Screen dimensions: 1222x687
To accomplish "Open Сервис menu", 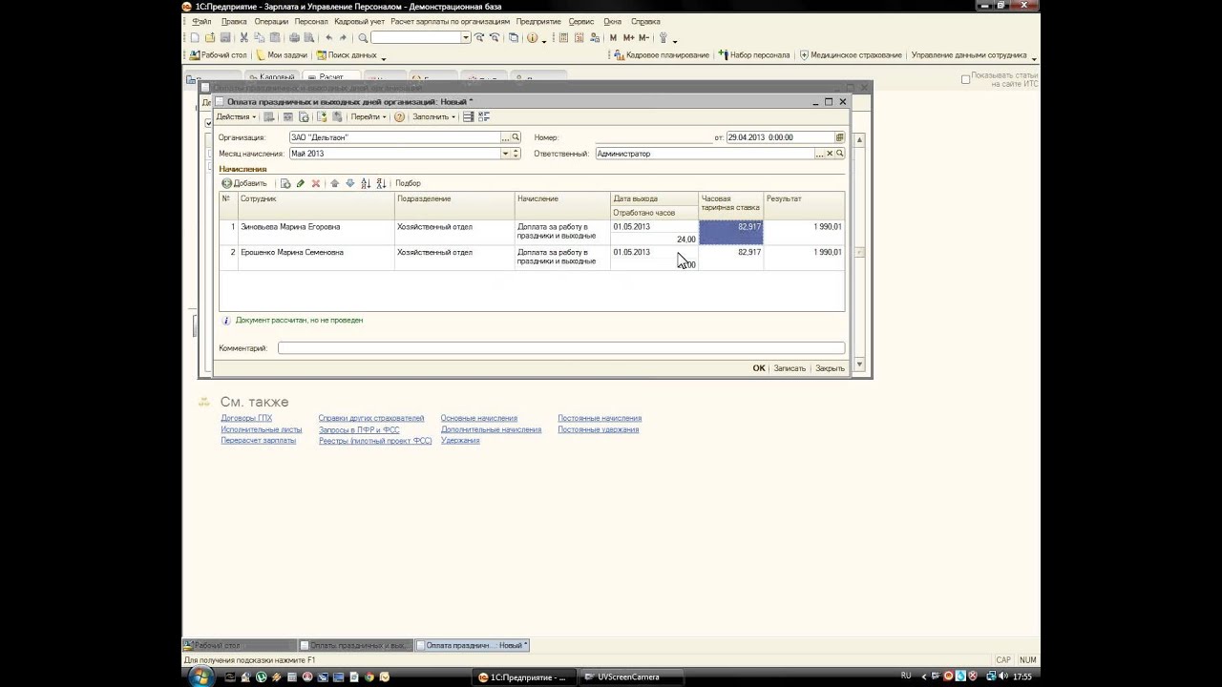I will click(580, 21).
